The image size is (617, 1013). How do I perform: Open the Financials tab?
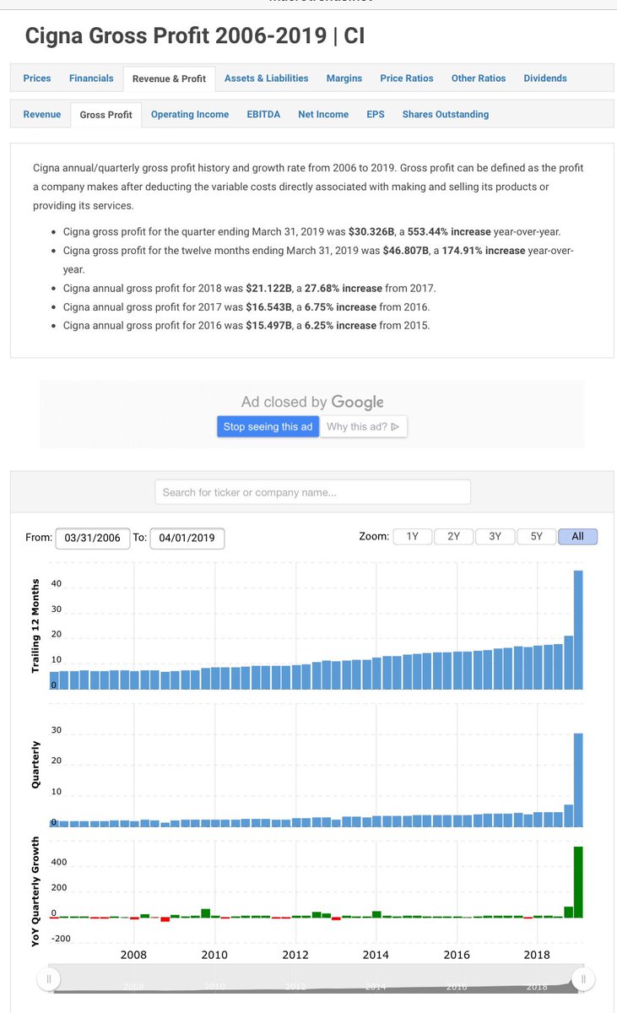coord(91,79)
